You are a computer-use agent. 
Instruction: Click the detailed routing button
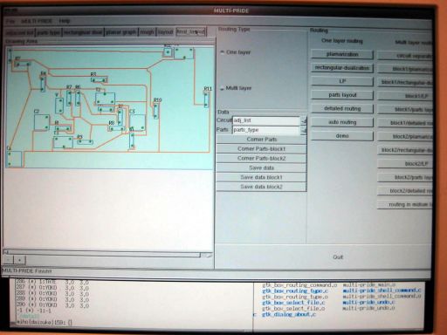[342, 109]
